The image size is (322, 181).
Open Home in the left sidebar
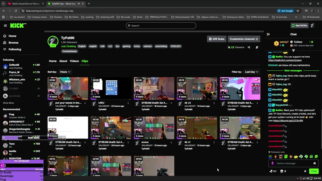(x=12, y=36)
